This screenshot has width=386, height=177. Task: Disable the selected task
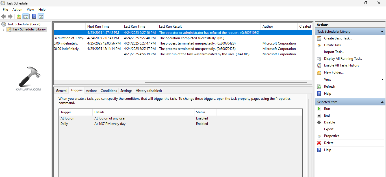click(329, 122)
